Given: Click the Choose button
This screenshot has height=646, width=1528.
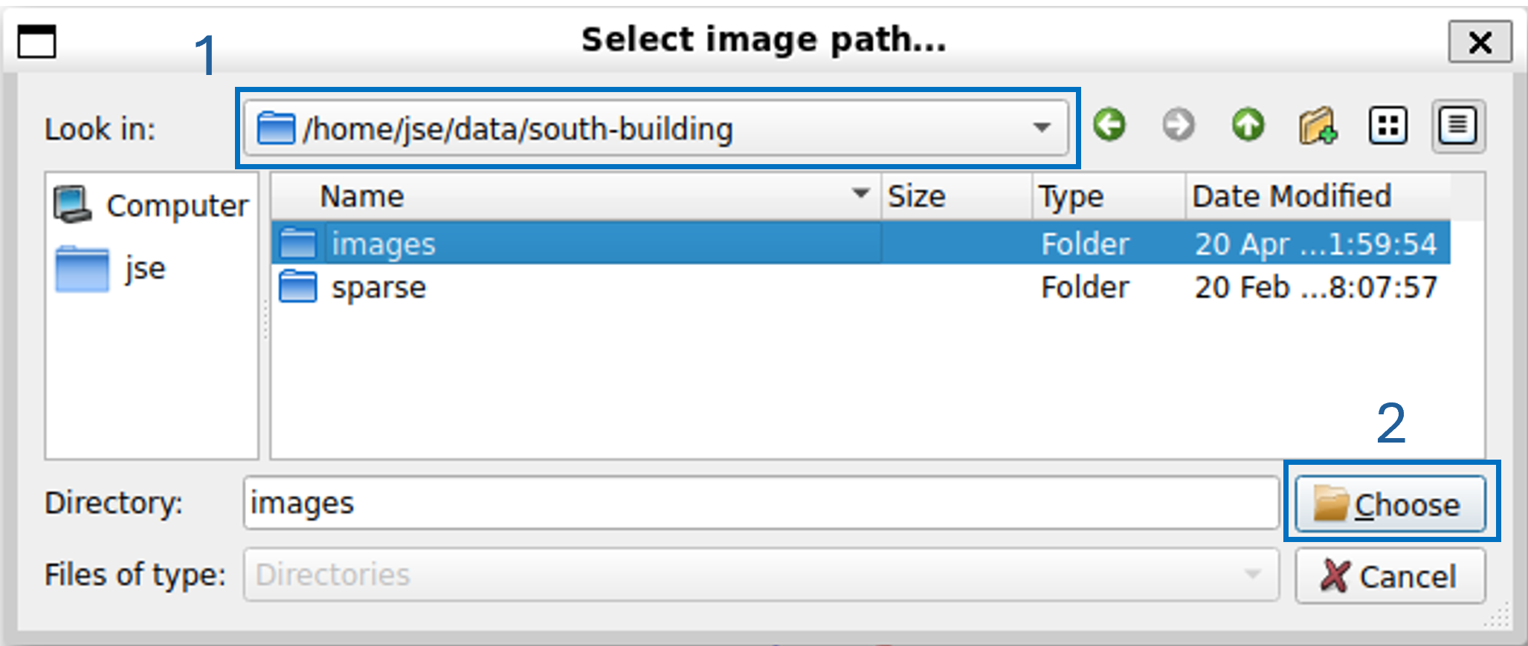Looking at the screenshot, I should coord(1390,505).
